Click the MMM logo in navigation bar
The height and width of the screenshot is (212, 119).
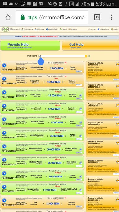[5, 29]
